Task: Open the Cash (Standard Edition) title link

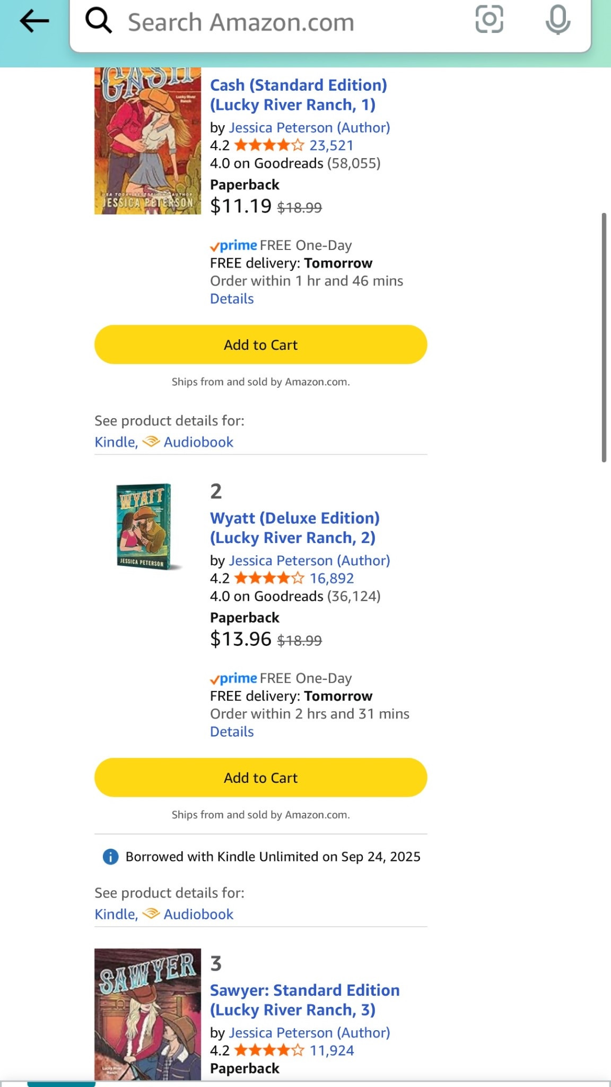Action: (299, 95)
